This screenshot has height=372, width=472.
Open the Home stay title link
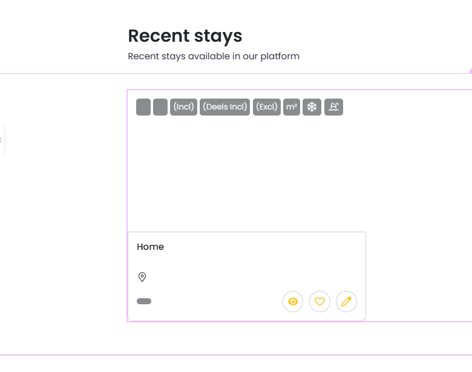(150, 247)
